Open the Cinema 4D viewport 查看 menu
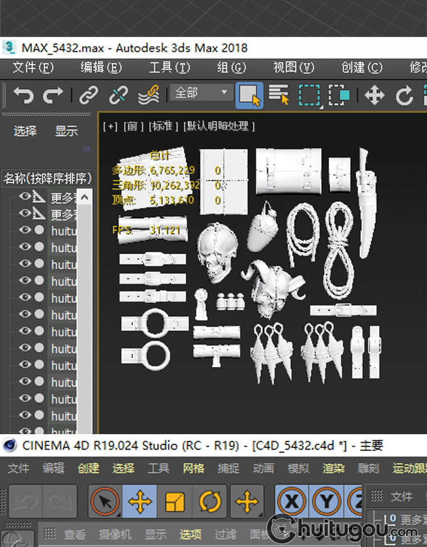This screenshot has width=427, height=547. point(75,534)
